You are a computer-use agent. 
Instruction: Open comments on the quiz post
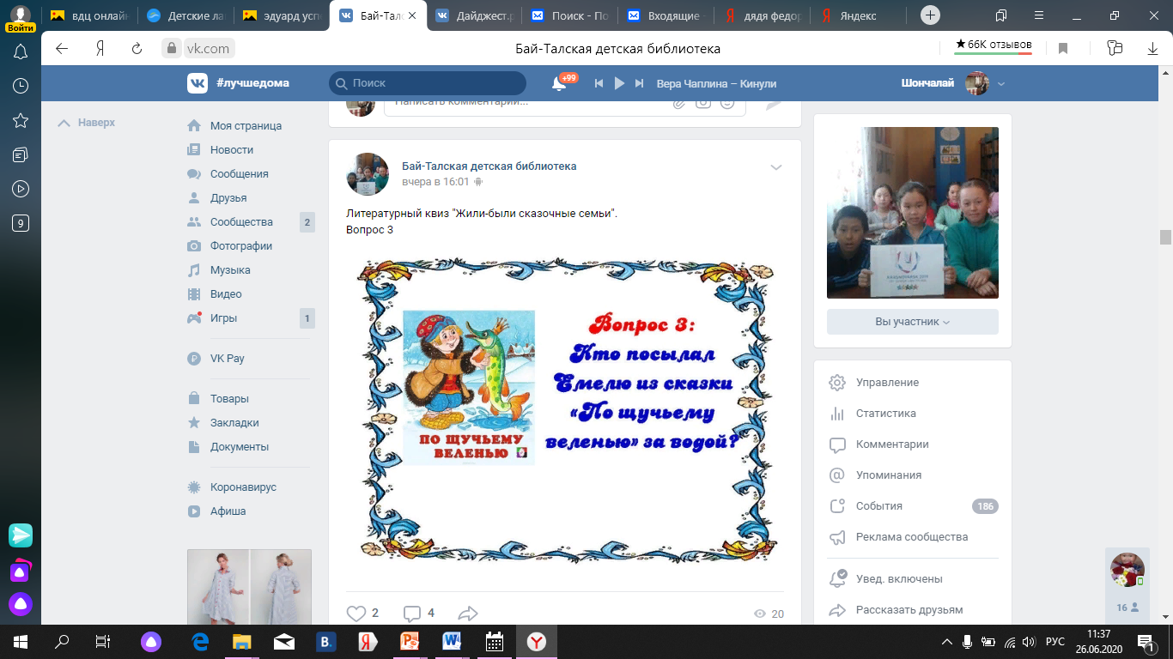[x=412, y=613]
